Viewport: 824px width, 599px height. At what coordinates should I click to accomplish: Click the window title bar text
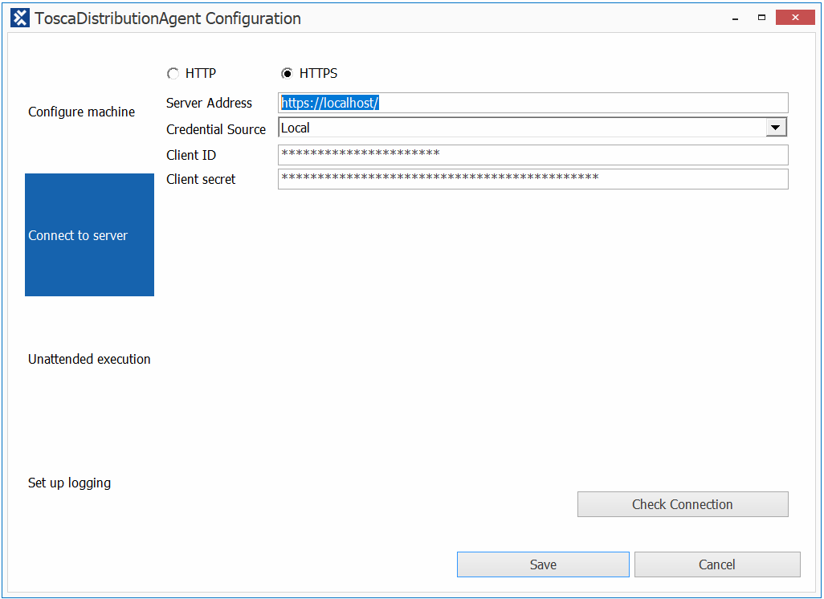pyautogui.click(x=168, y=18)
